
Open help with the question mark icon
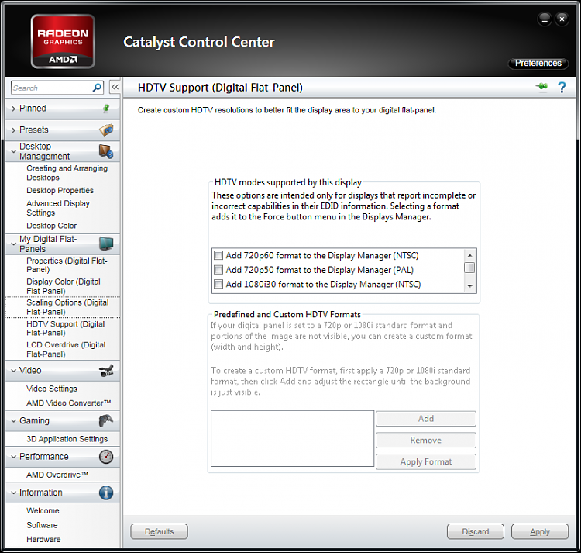click(x=562, y=88)
